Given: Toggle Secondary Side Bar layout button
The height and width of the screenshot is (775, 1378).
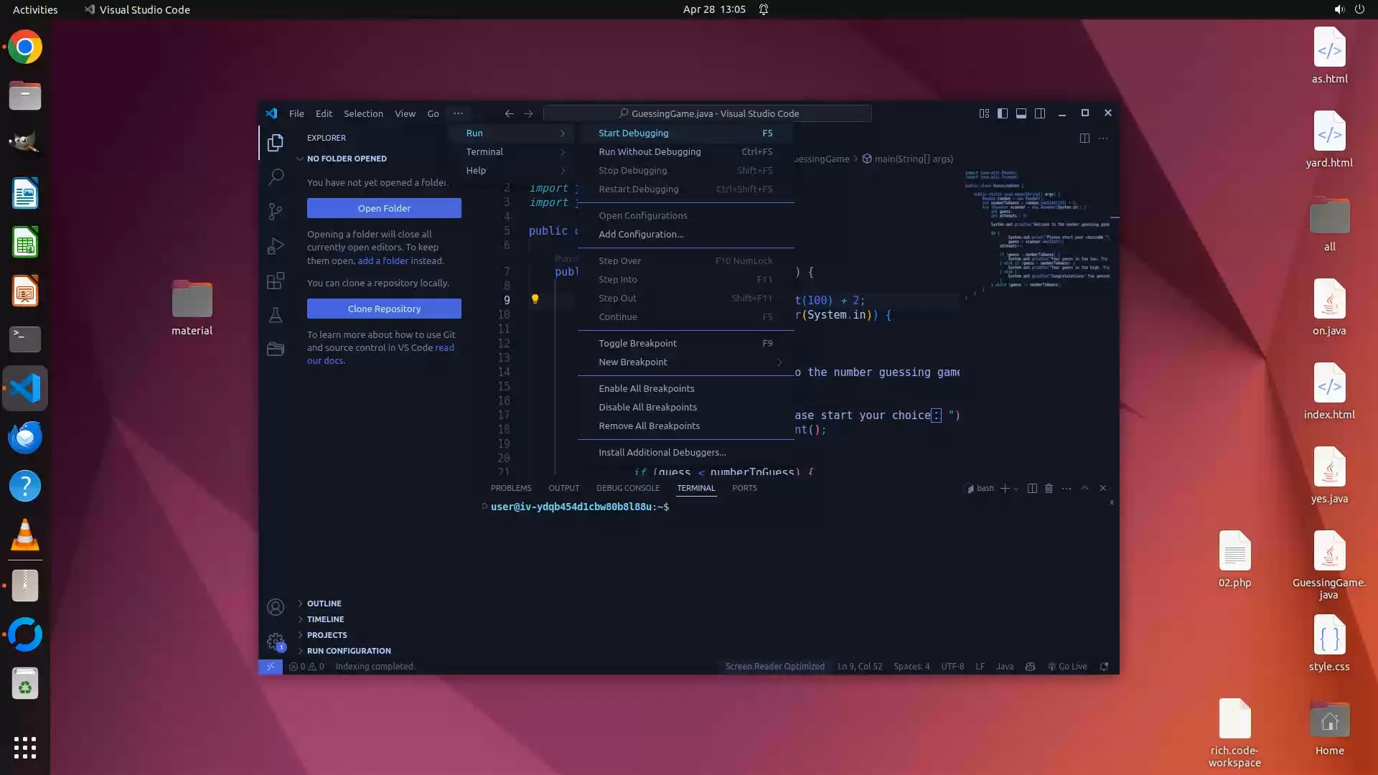Looking at the screenshot, I should (1039, 113).
